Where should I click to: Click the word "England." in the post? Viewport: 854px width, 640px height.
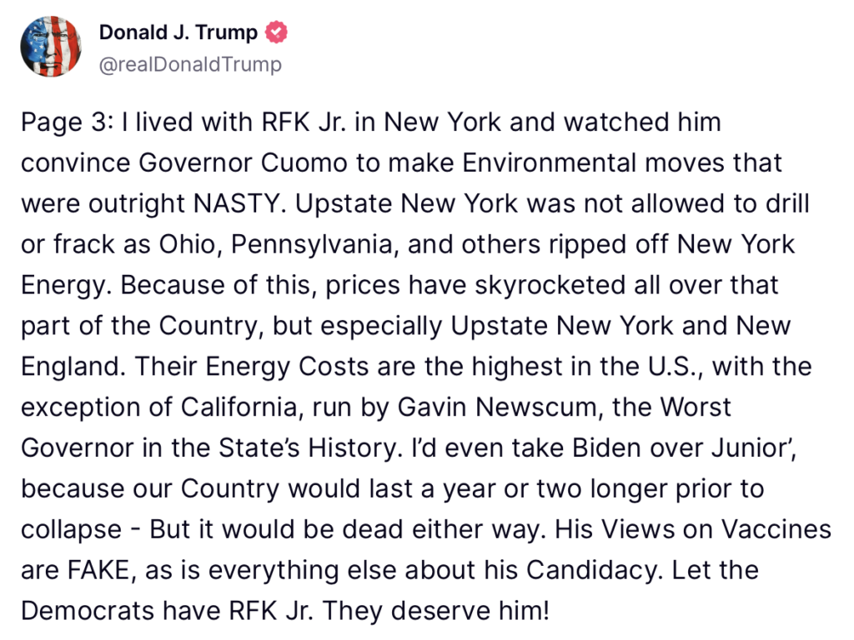(x=73, y=367)
